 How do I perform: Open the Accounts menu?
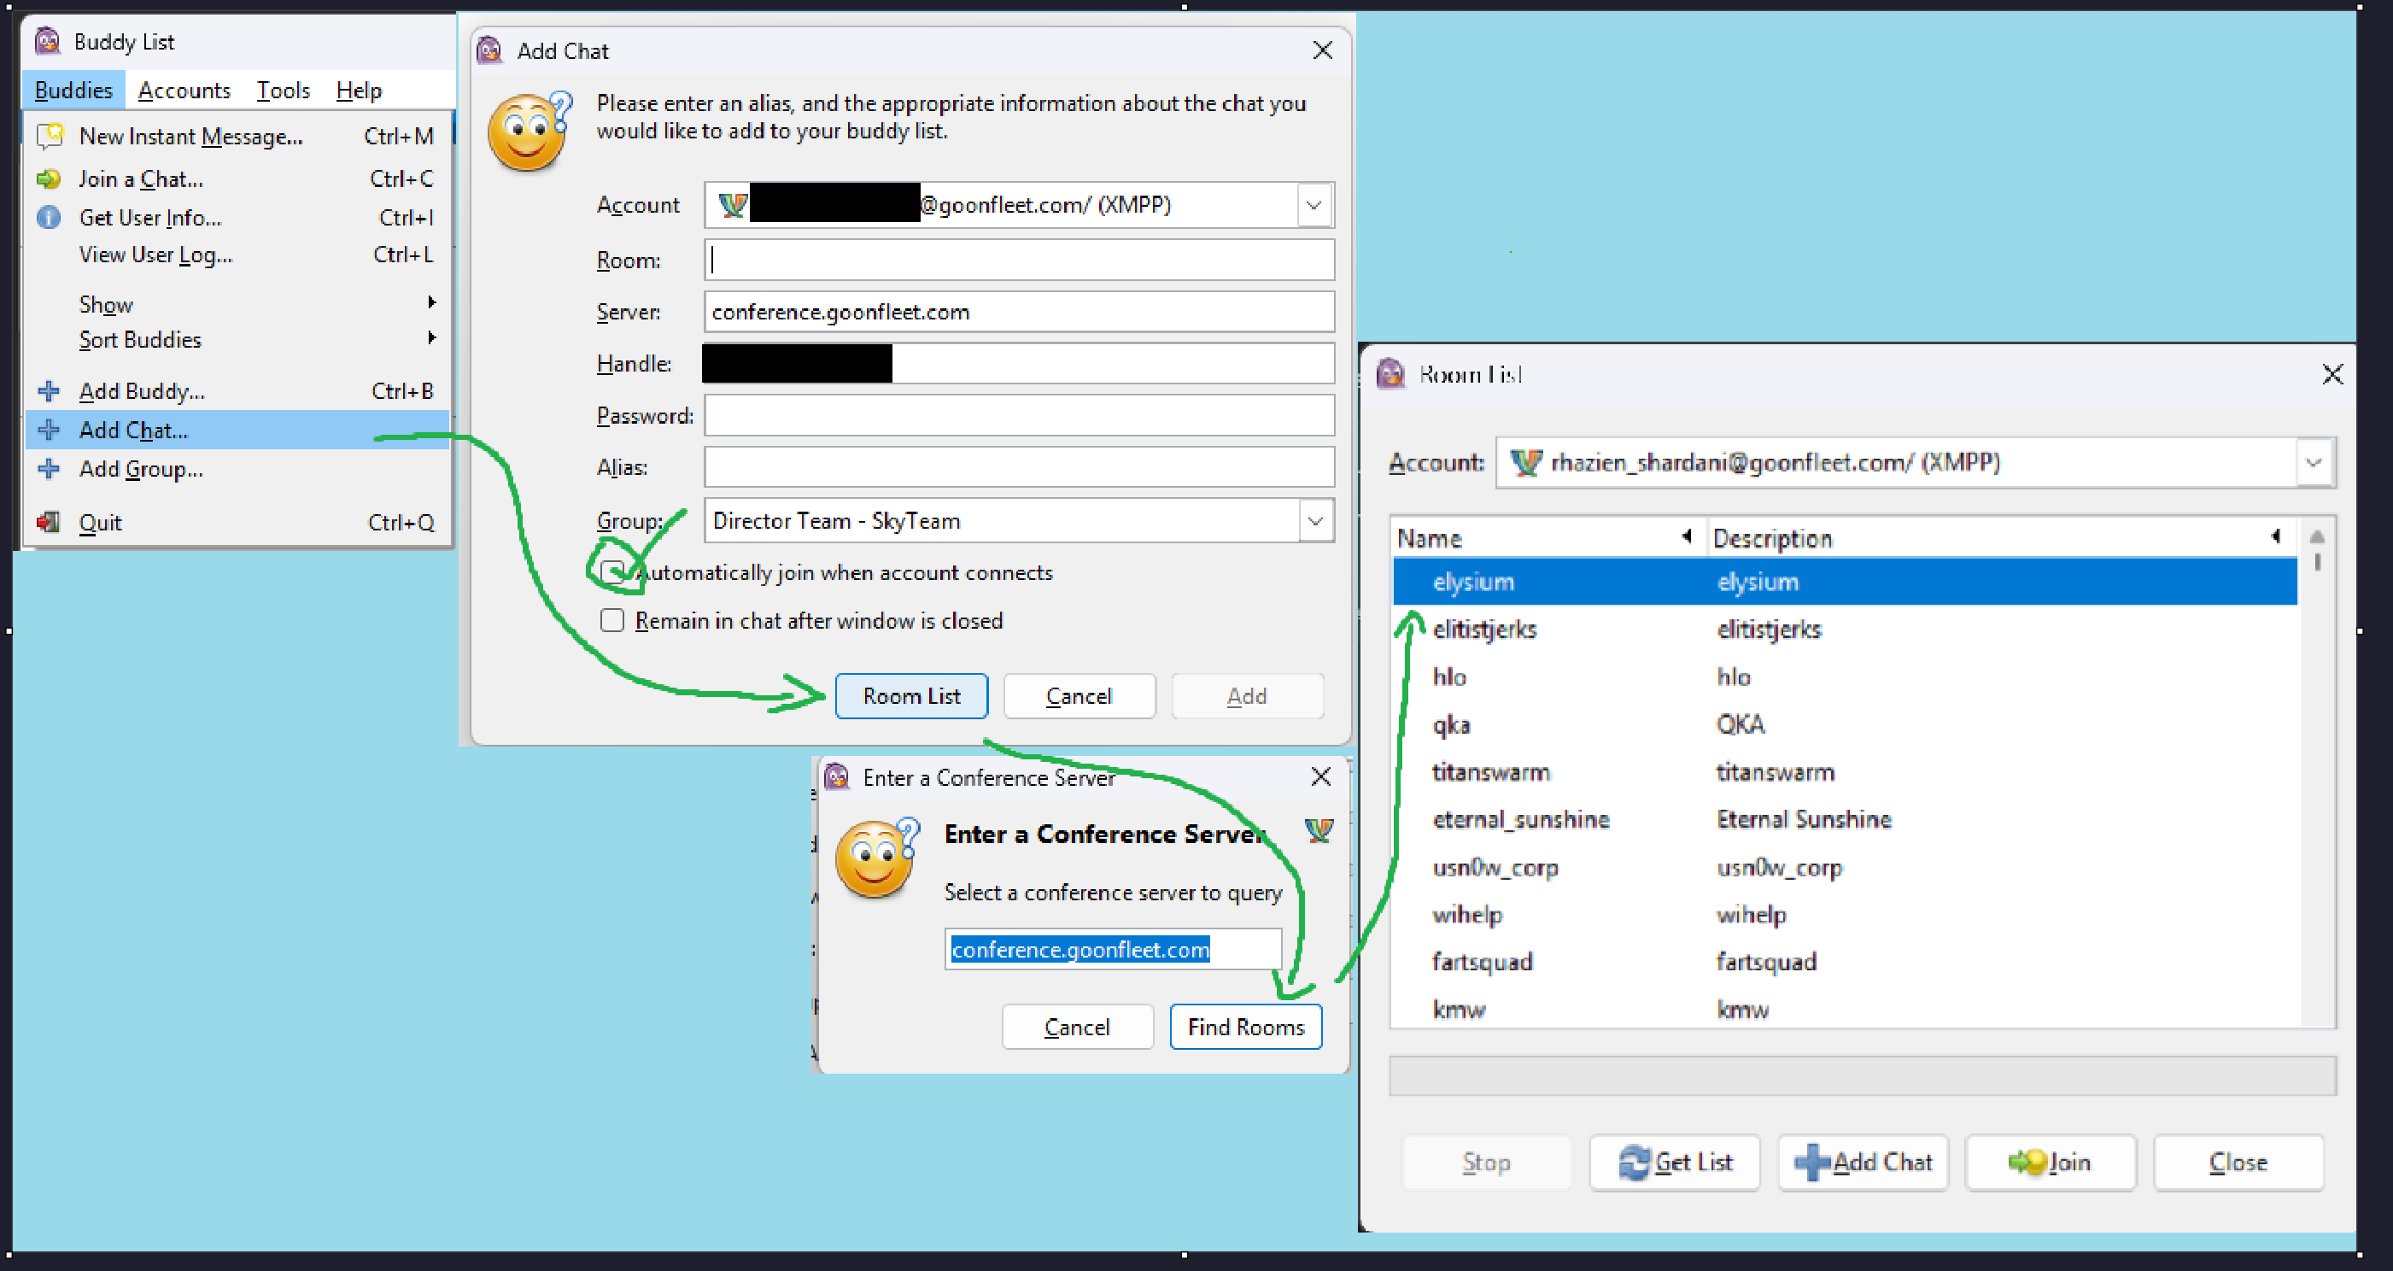pos(184,91)
